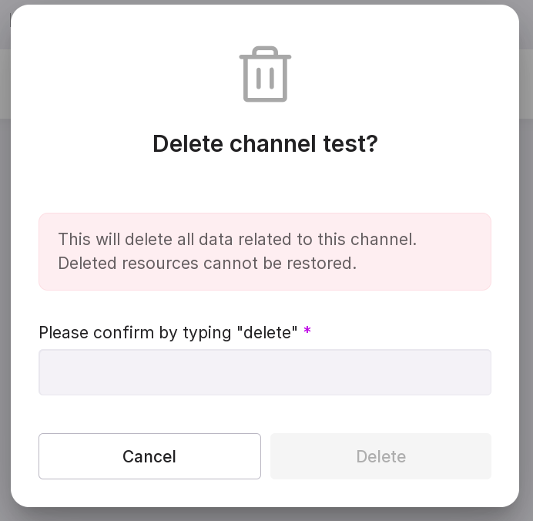The image size is (533, 521).
Task: Click the "Delete channel test?" heading
Action: pos(265,144)
